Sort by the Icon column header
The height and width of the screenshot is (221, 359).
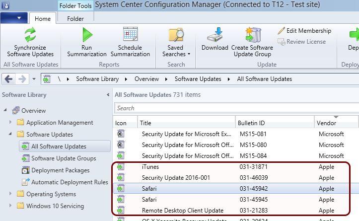(125, 123)
